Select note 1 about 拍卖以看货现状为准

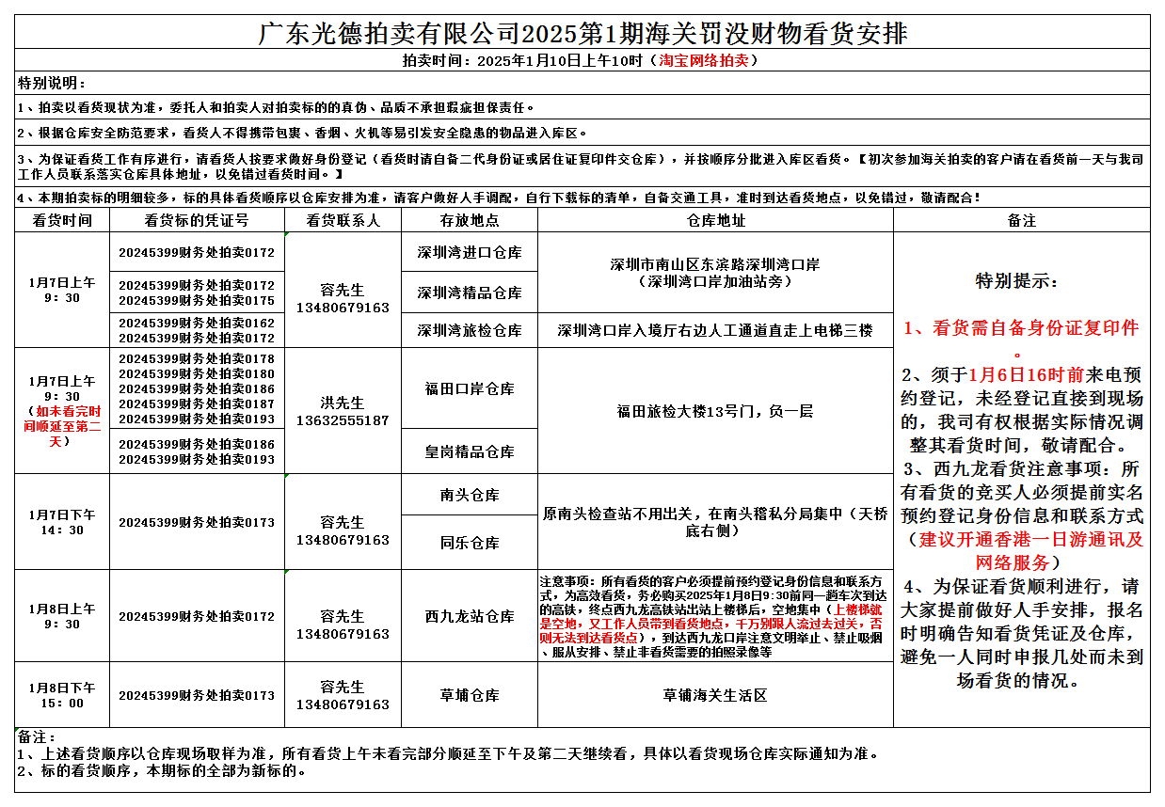click(582, 107)
